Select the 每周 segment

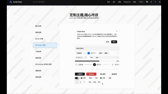(94, 82)
